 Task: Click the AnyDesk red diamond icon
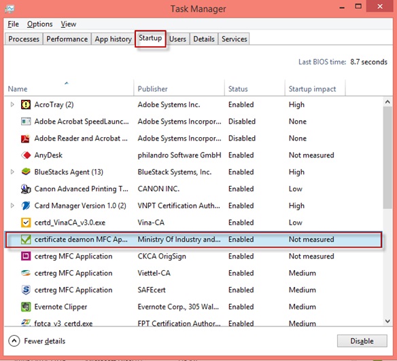[26, 155]
